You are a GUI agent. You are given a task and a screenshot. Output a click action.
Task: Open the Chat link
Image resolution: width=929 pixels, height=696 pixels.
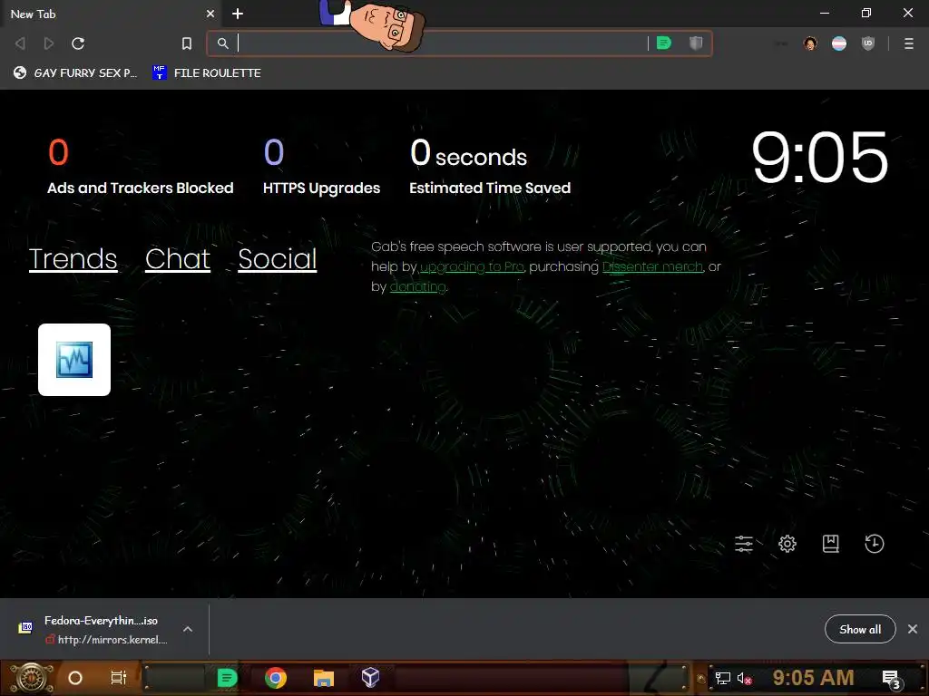coord(178,258)
